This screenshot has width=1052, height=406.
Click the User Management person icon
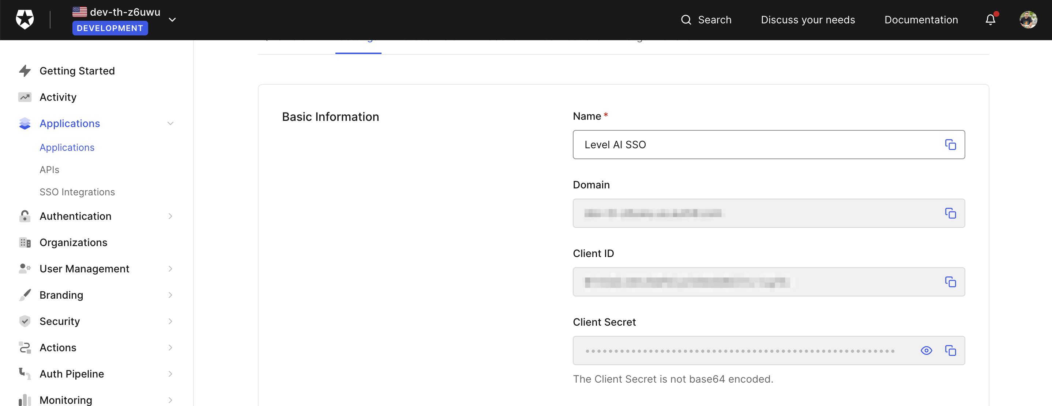click(x=25, y=269)
